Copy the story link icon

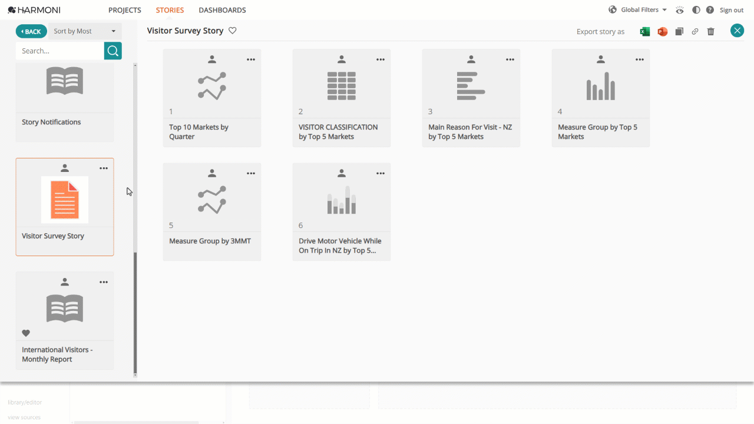click(695, 32)
